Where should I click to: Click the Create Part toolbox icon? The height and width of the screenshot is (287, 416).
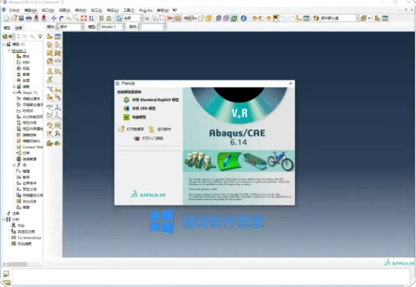pyautogui.click(x=50, y=36)
